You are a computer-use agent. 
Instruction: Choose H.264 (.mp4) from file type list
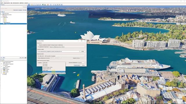[54, 63]
